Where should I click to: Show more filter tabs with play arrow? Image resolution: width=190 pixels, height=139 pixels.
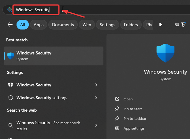161,25
